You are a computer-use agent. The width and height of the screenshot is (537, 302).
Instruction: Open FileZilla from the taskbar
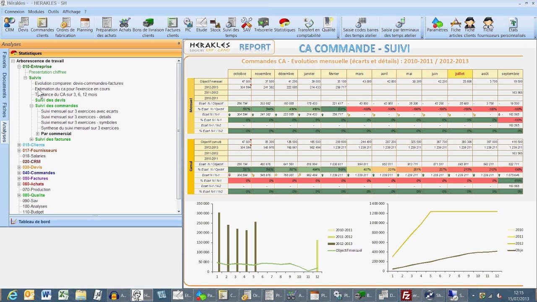411,295
